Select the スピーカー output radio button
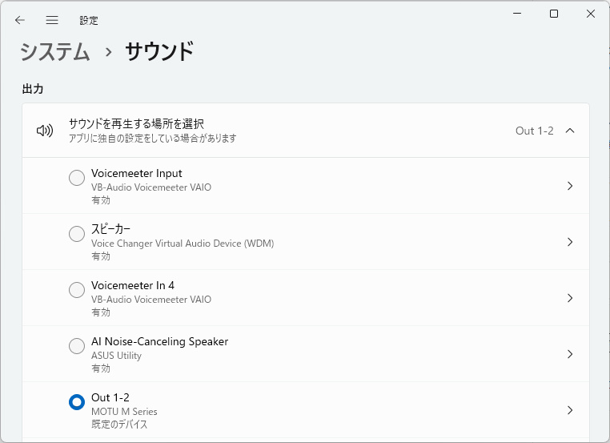This screenshot has height=443, width=610. click(x=77, y=234)
